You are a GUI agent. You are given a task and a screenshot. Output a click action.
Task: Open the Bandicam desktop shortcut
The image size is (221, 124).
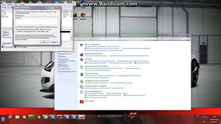[x=83, y=16]
